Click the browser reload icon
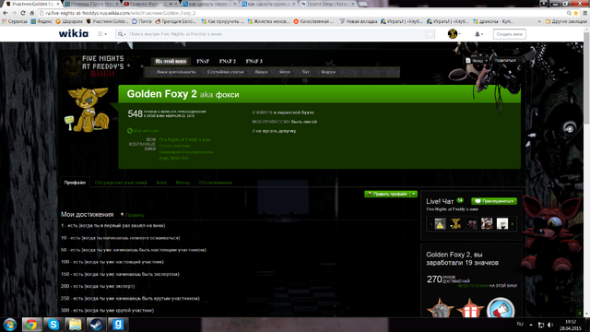The width and height of the screenshot is (590, 332). (x=23, y=13)
